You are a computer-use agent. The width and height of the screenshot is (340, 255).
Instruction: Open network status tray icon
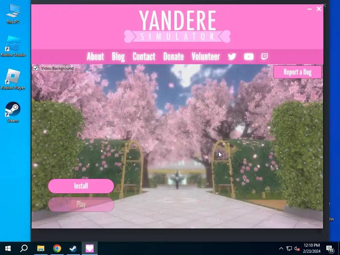(x=289, y=248)
